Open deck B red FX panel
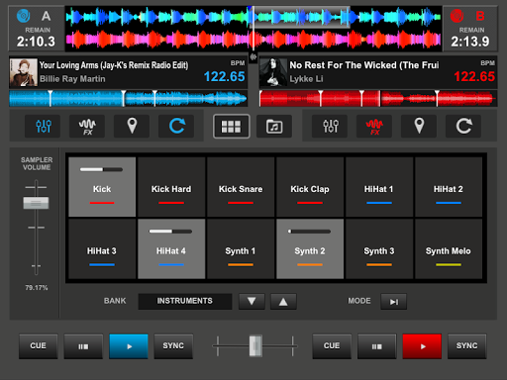 (374, 126)
